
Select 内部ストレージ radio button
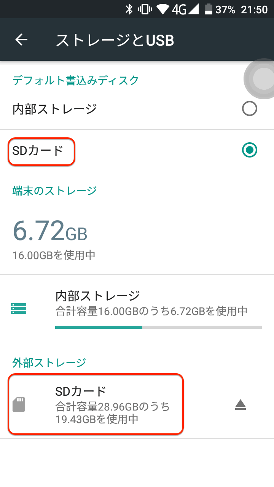click(x=249, y=109)
